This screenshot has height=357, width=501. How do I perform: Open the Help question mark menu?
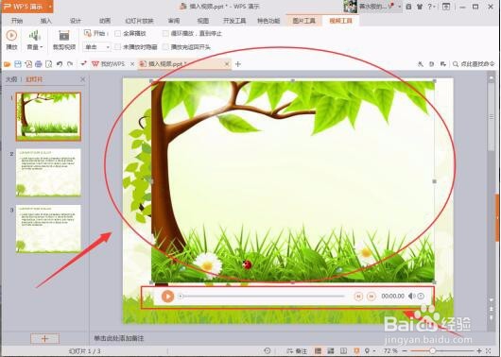(x=431, y=7)
